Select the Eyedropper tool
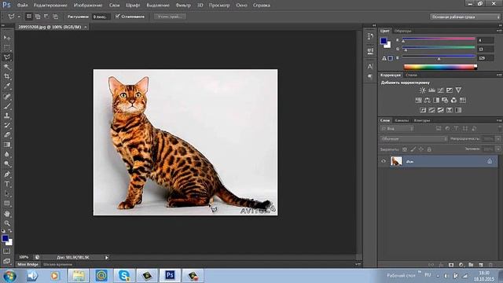This screenshot has width=503, height=283. [7, 86]
